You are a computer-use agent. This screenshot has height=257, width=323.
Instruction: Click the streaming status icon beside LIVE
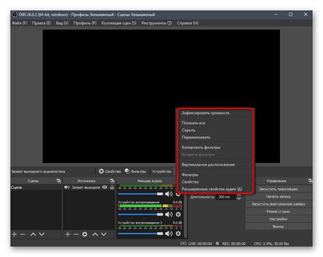coord(183,243)
